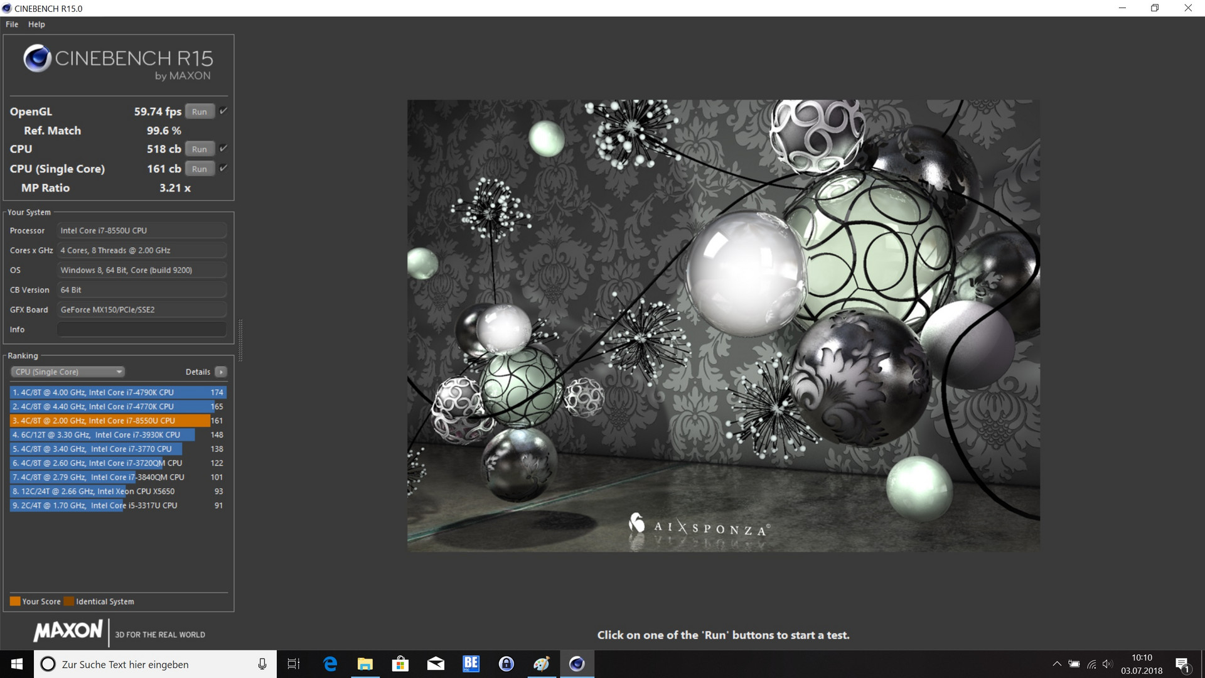Open Microsoft Store taskbar icon
Image resolution: width=1205 pixels, height=678 pixels.
[x=400, y=664]
